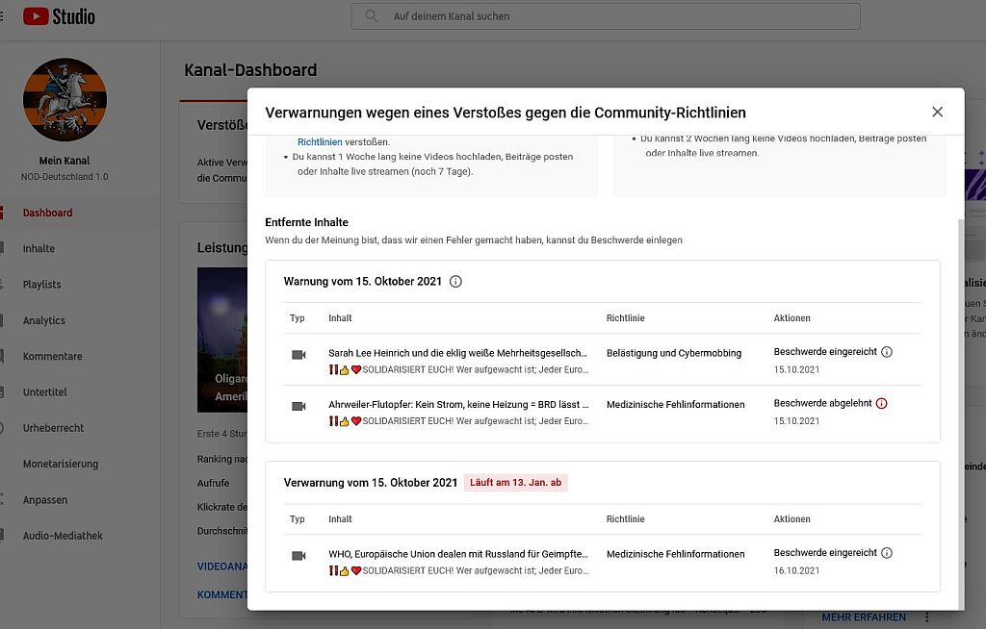Image resolution: width=986 pixels, height=629 pixels.
Task: Open Monetarisierung in the sidebar
Action: point(60,464)
